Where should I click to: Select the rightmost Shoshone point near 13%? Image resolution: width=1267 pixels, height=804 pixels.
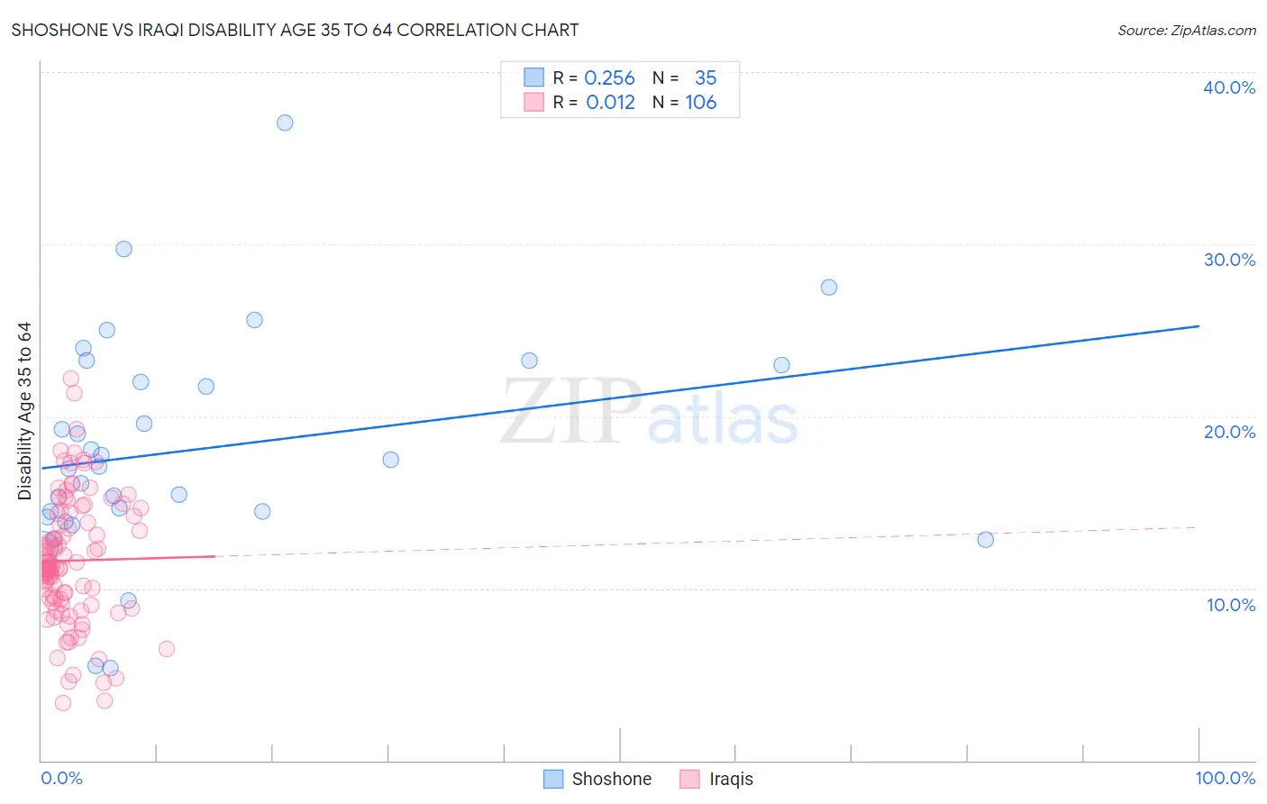[x=985, y=539]
